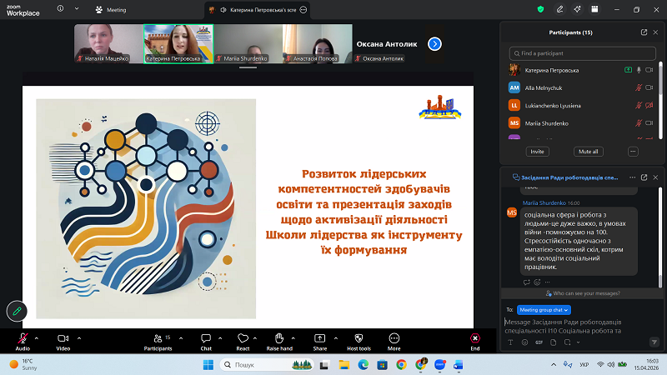Pop out the Participants panel
Viewport: 667px width, 375px height.
644,32
